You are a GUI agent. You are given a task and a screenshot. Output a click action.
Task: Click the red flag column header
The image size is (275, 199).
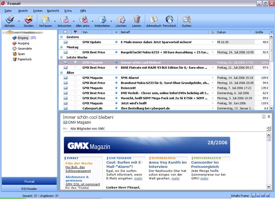point(75,32)
